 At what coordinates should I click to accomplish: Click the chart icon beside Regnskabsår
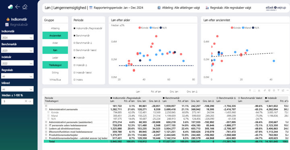tap(7, 24)
